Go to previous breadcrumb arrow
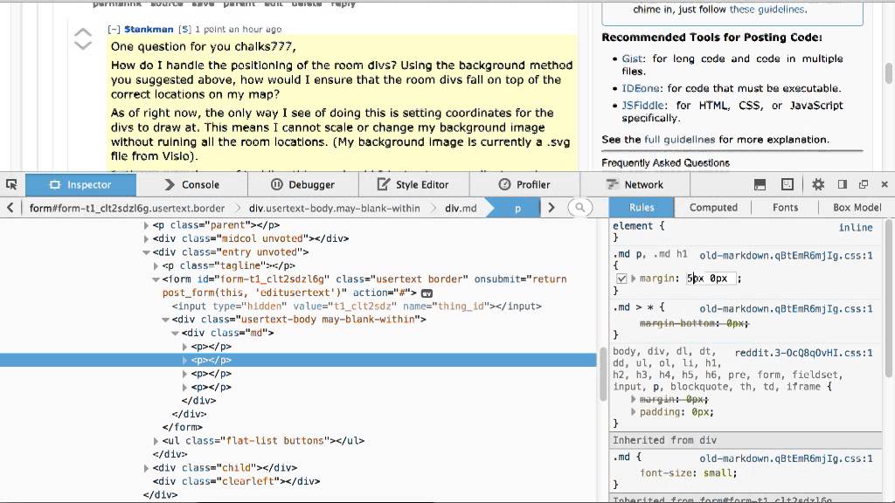895x503 pixels. tap(10, 208)
